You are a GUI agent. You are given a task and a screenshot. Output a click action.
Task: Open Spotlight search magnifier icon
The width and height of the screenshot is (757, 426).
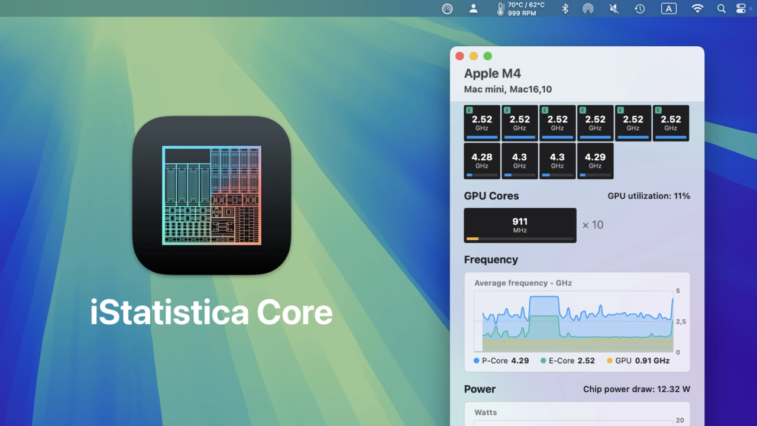722,8
